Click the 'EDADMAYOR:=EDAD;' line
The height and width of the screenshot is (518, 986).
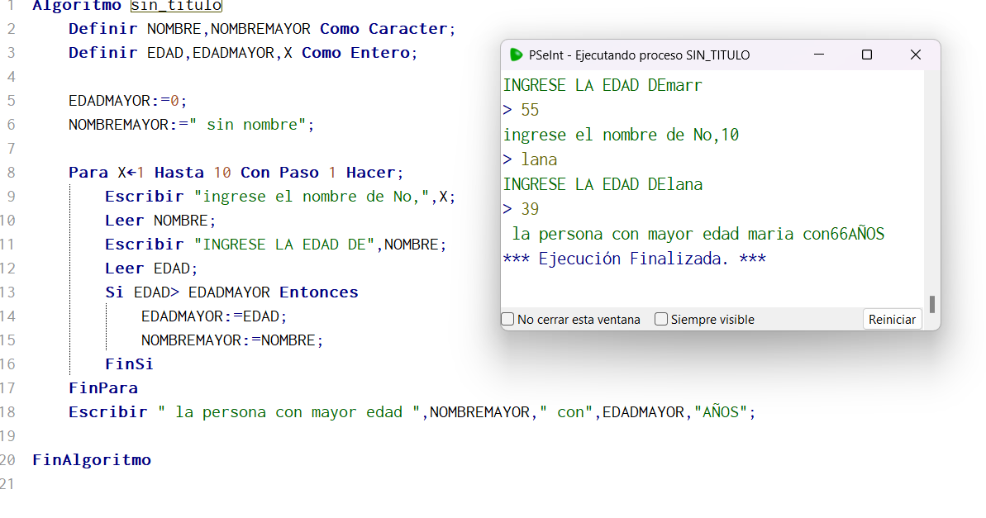(214, 316)
